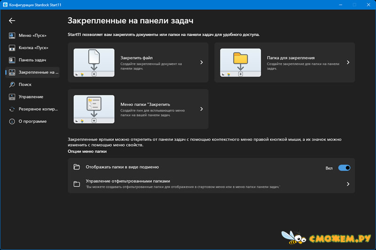Open the Кнопка «Пуск» section

[32, 48]
